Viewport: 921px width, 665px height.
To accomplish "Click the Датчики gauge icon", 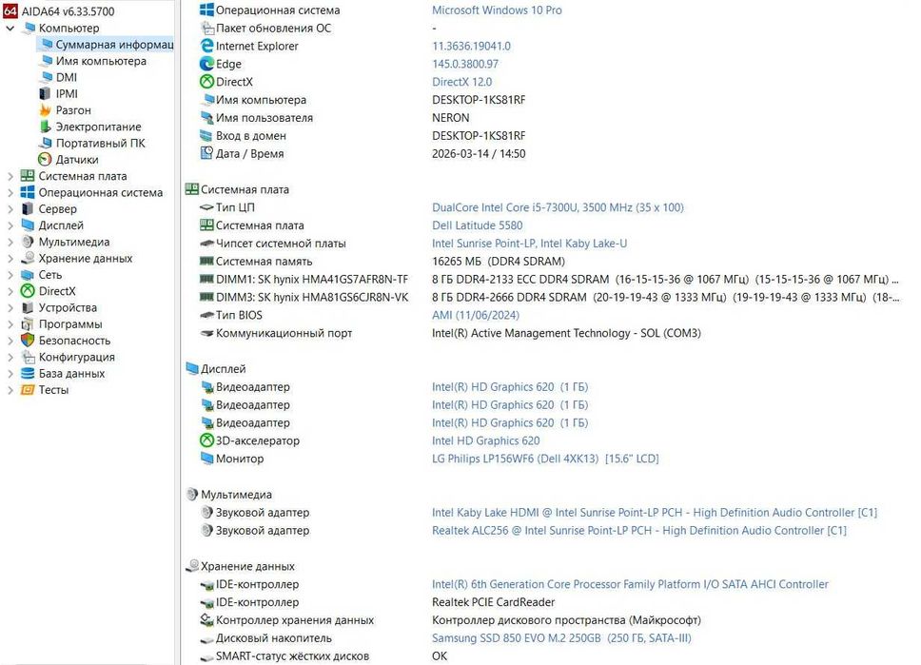I will [45, 159].
